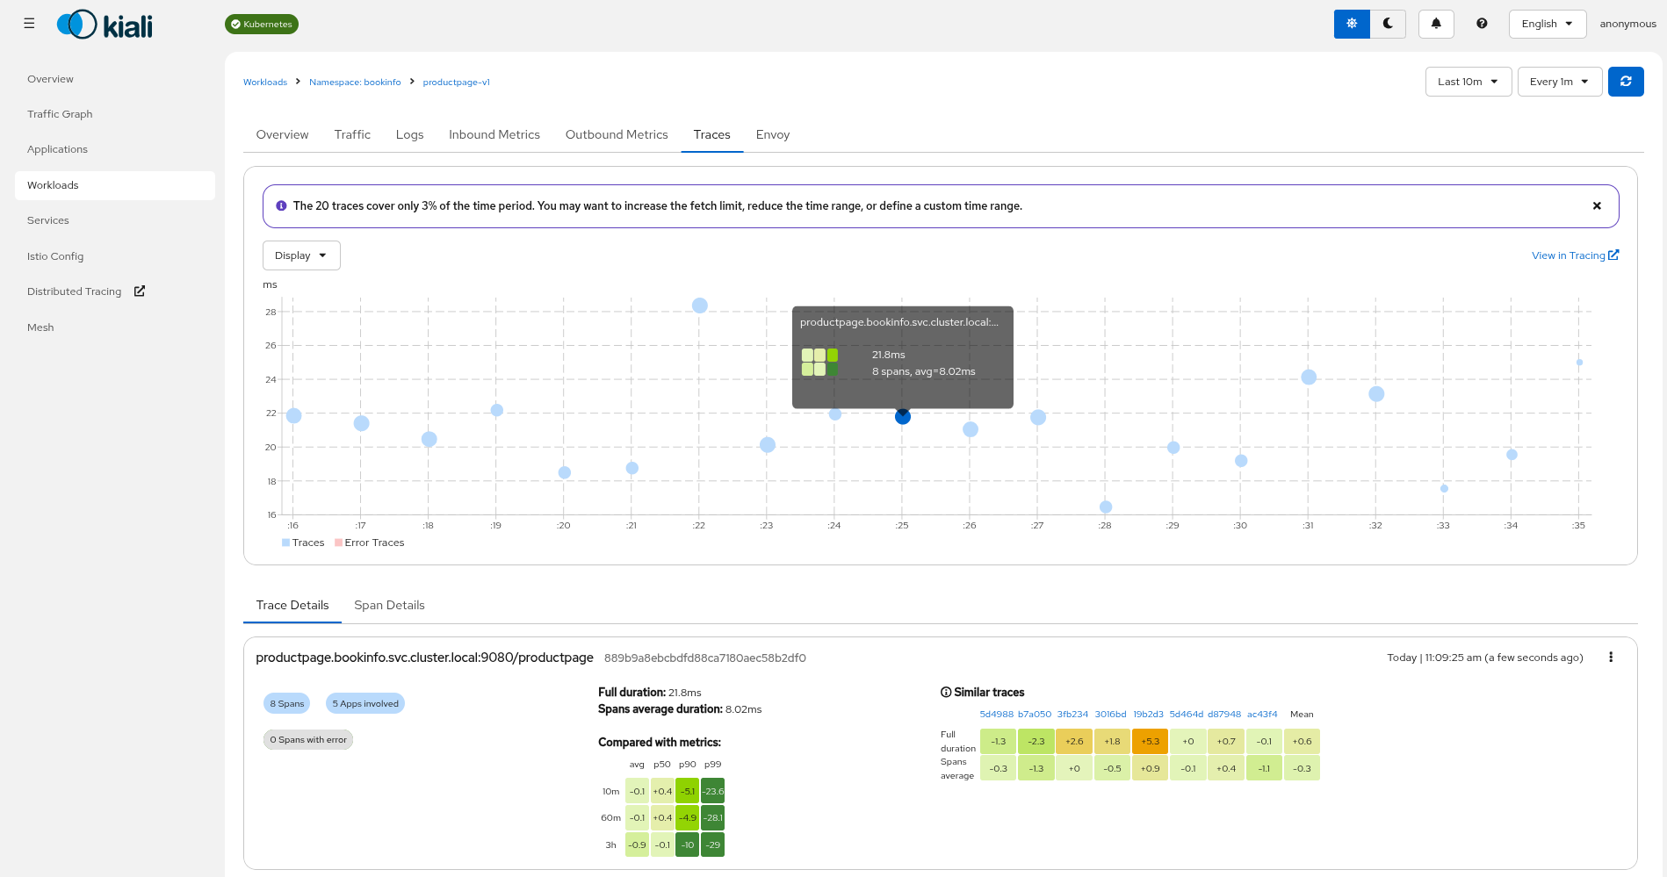Open the Span Details tab
Image resolution: width=1667 pixels, height=877 pixels.
coord(389,605)
